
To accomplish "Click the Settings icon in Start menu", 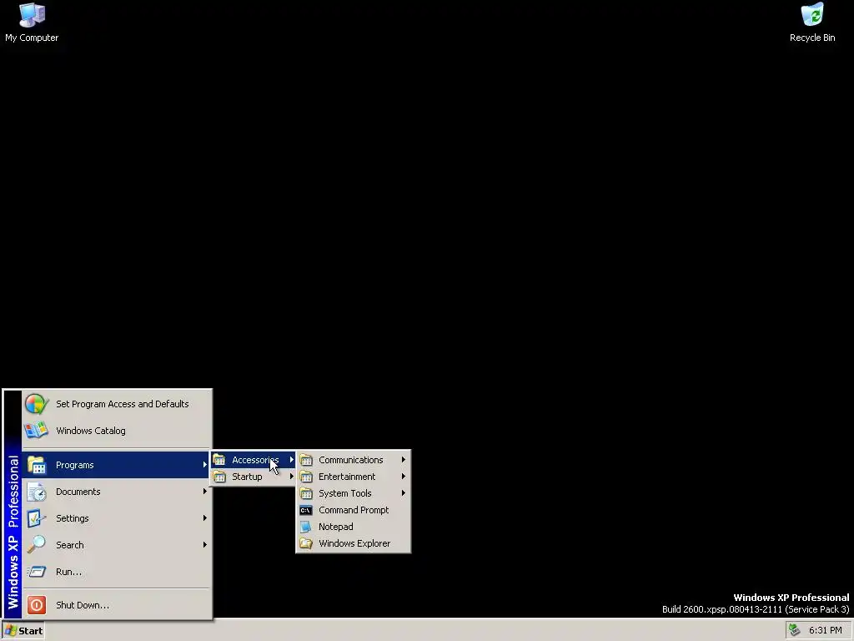I will tap(37, 518).
